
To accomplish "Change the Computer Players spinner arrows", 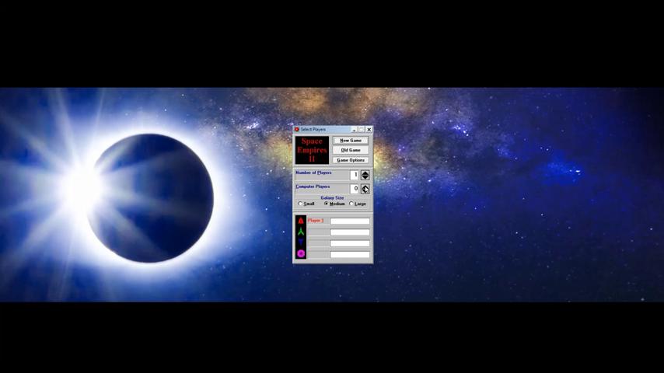I will tap(365, 189).
